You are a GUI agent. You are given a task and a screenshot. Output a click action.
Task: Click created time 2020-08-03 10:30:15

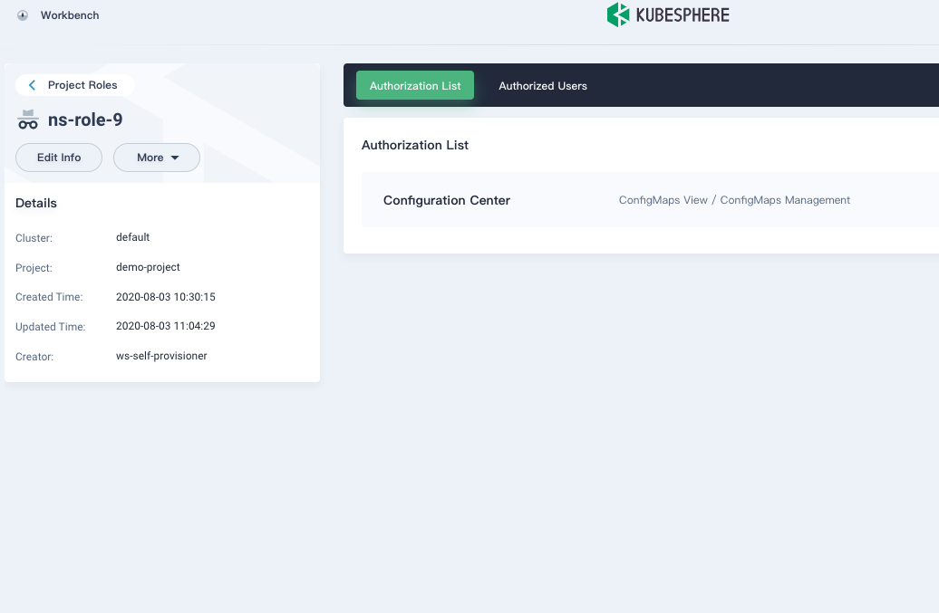click(x=166, y=297)
